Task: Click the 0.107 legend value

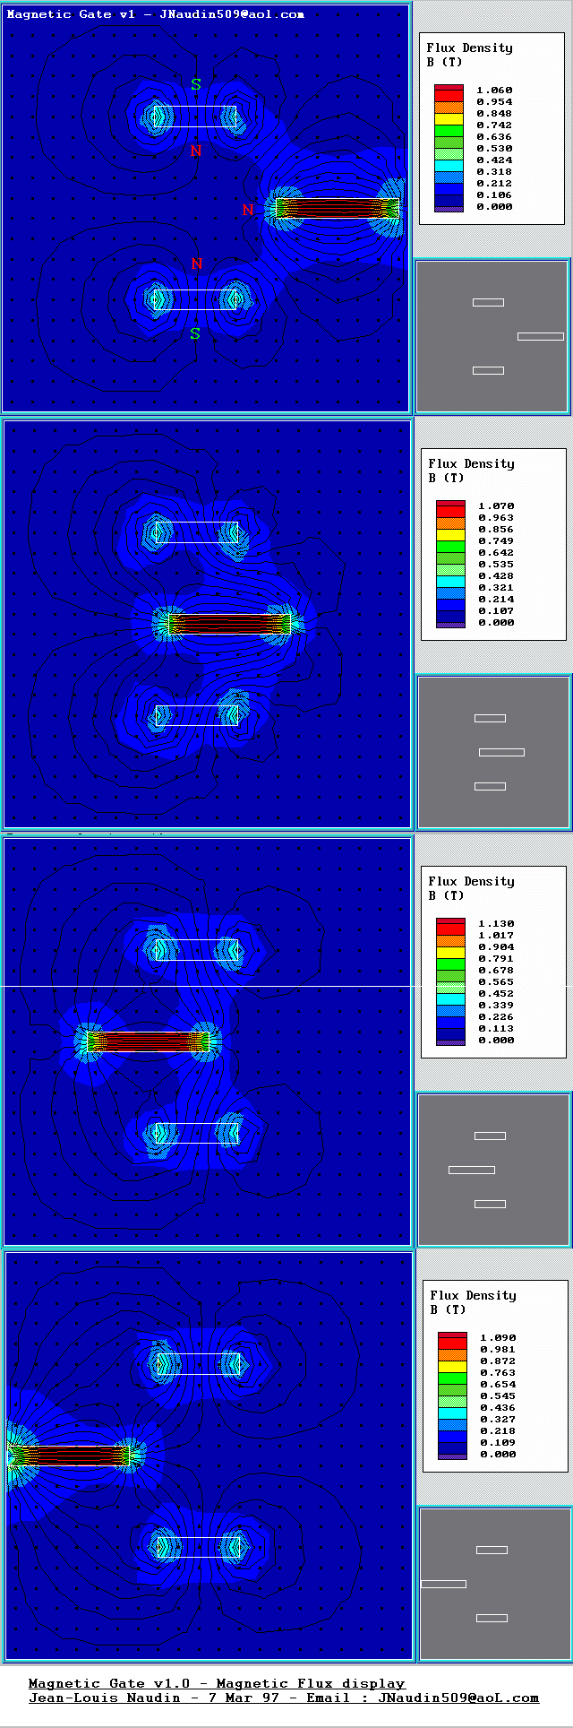Action: pos(496,611)
